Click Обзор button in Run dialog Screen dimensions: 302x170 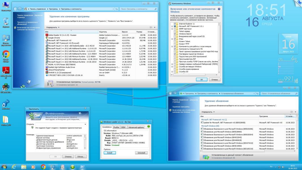[81, 156]
